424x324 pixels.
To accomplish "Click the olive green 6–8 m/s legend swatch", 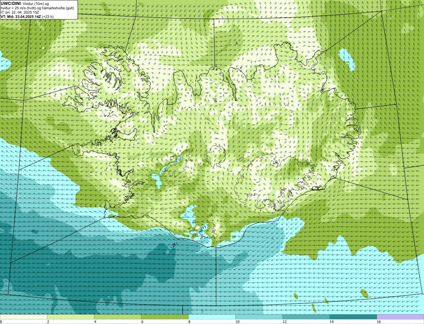I will [165, 317].
